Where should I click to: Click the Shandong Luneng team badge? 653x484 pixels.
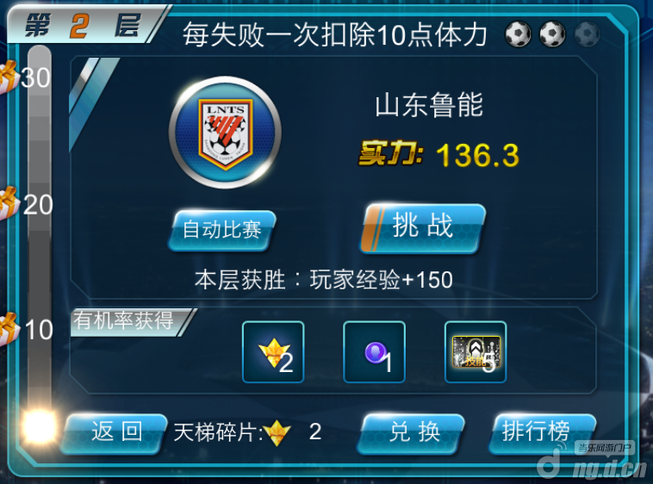click(225, 133)
